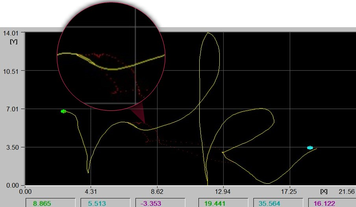Click the Y axis label 3.50

12,147
